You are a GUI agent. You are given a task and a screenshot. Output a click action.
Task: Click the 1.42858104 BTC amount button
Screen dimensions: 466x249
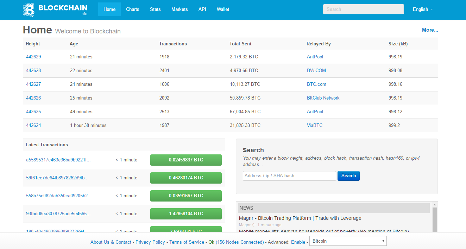click(x=186, y=213)
